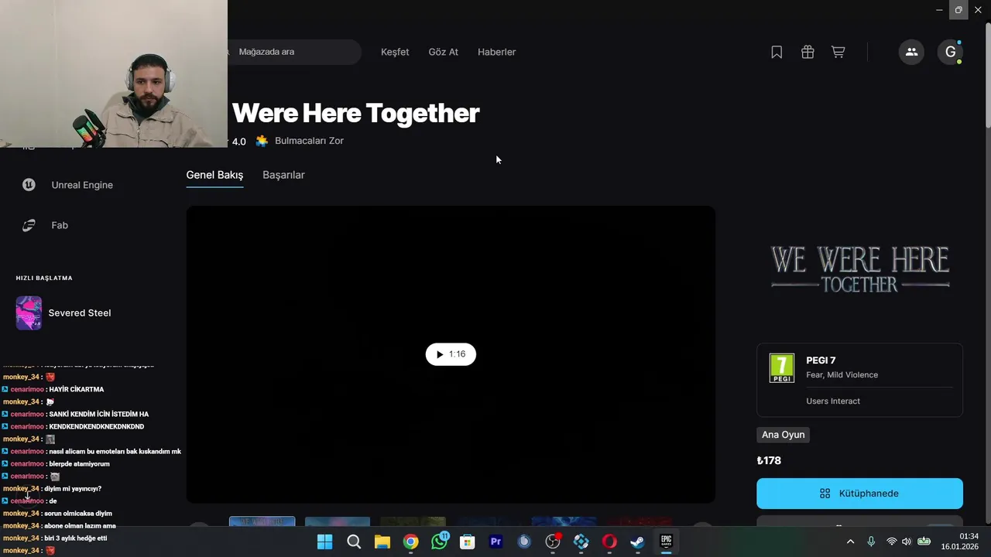Click the We Were Here Together title
This screenshot has height=557, width=991.
click(355, 113)
